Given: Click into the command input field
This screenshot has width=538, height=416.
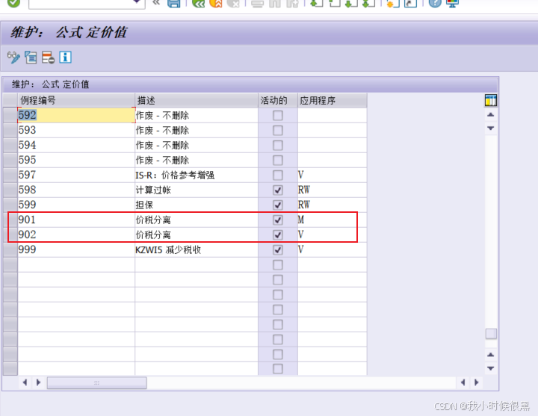Looking at the screenshot, I should pyautogui.click(x=81, y=4).
